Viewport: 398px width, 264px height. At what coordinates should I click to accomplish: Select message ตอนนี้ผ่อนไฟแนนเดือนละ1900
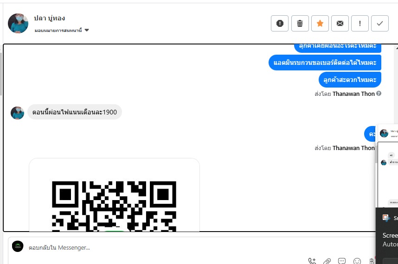click(x=75, y=112)
